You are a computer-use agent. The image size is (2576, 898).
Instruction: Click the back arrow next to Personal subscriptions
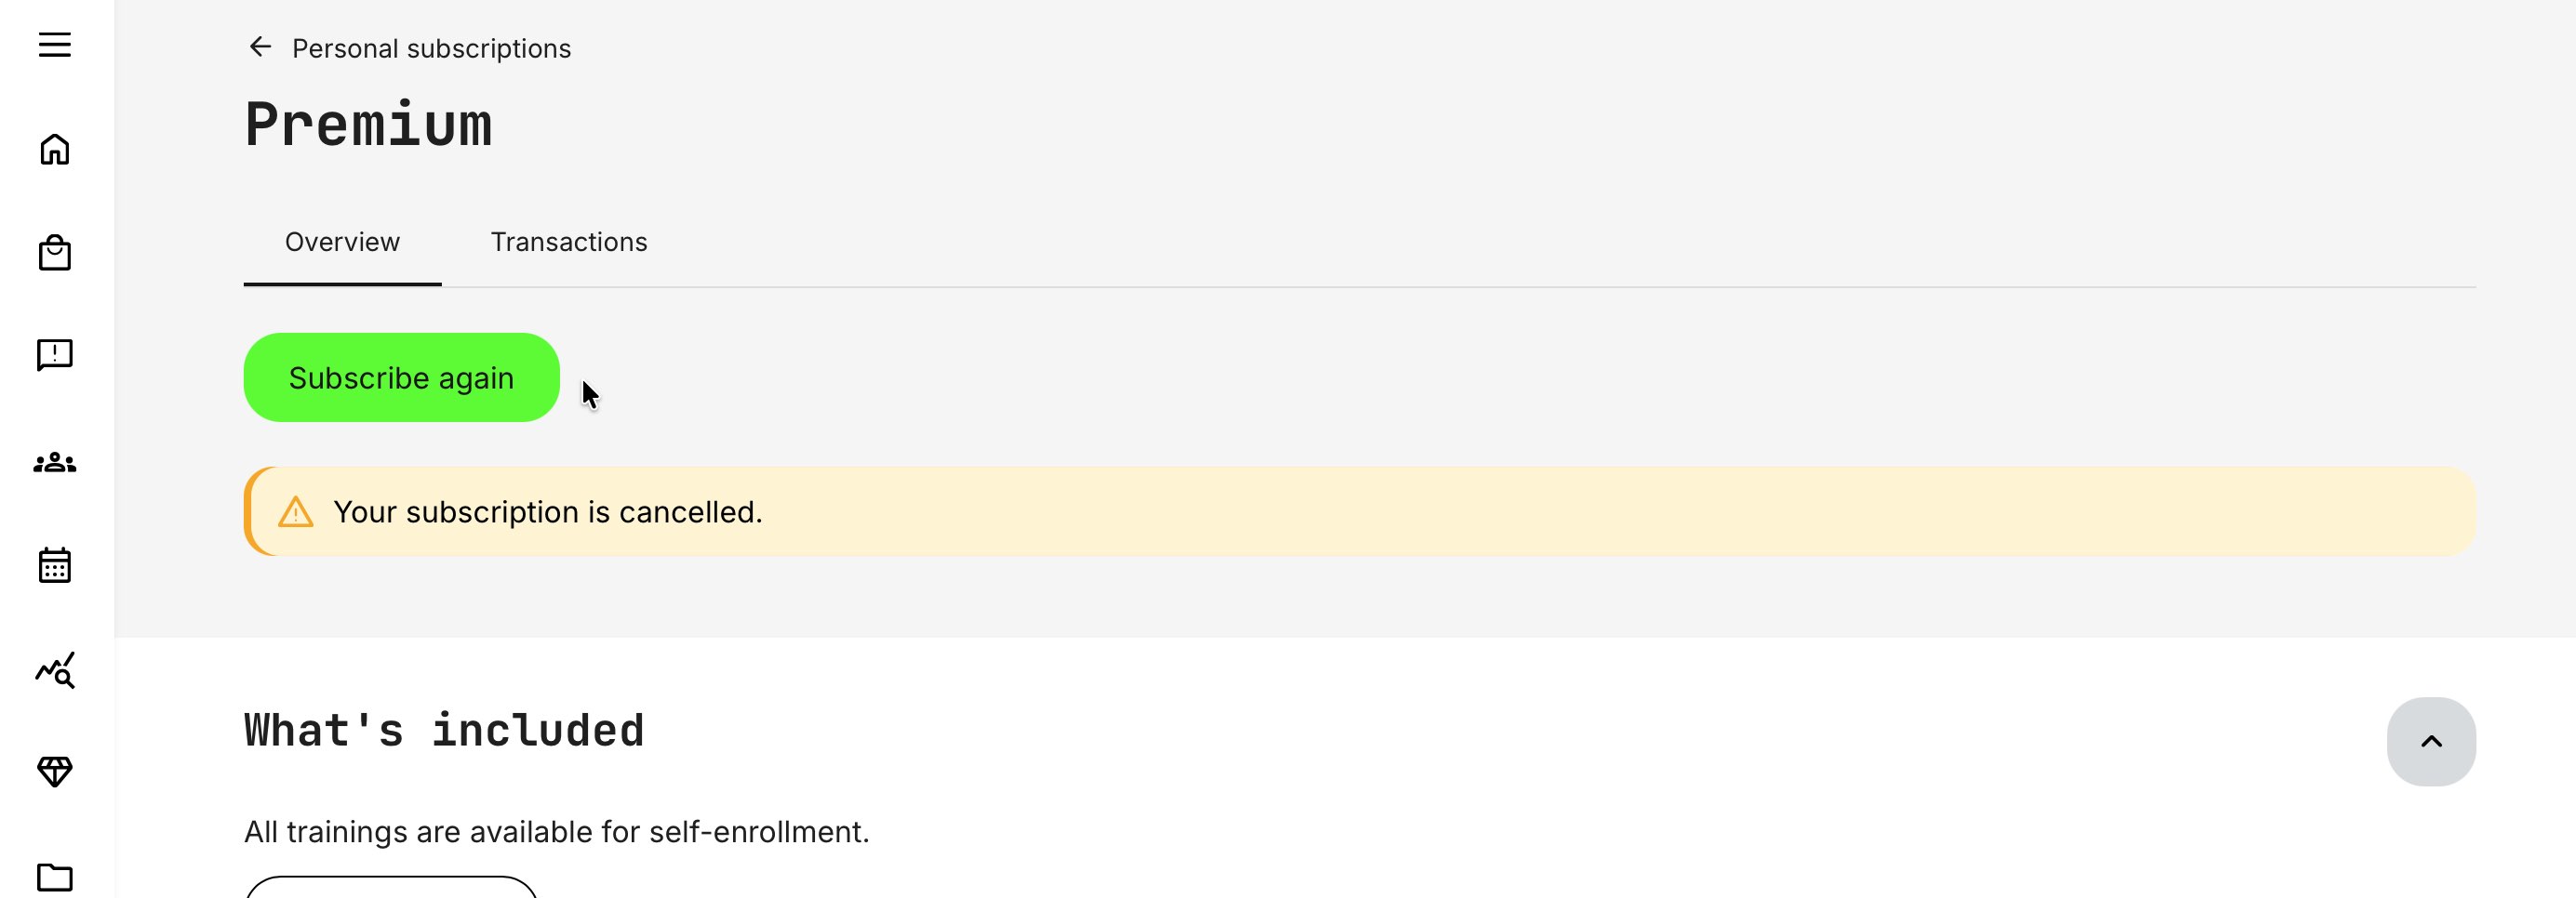click(x=260, y=46)
